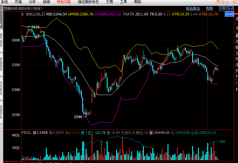Viewport: 238px width, 163px height.
Task: Open the 新闻 menu
Action: point(46,2)
